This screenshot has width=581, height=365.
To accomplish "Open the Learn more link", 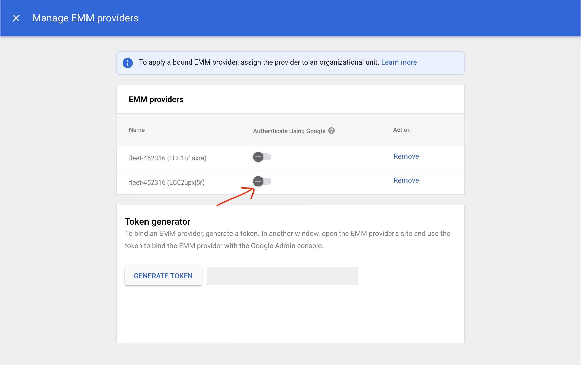I will point(399,62).
